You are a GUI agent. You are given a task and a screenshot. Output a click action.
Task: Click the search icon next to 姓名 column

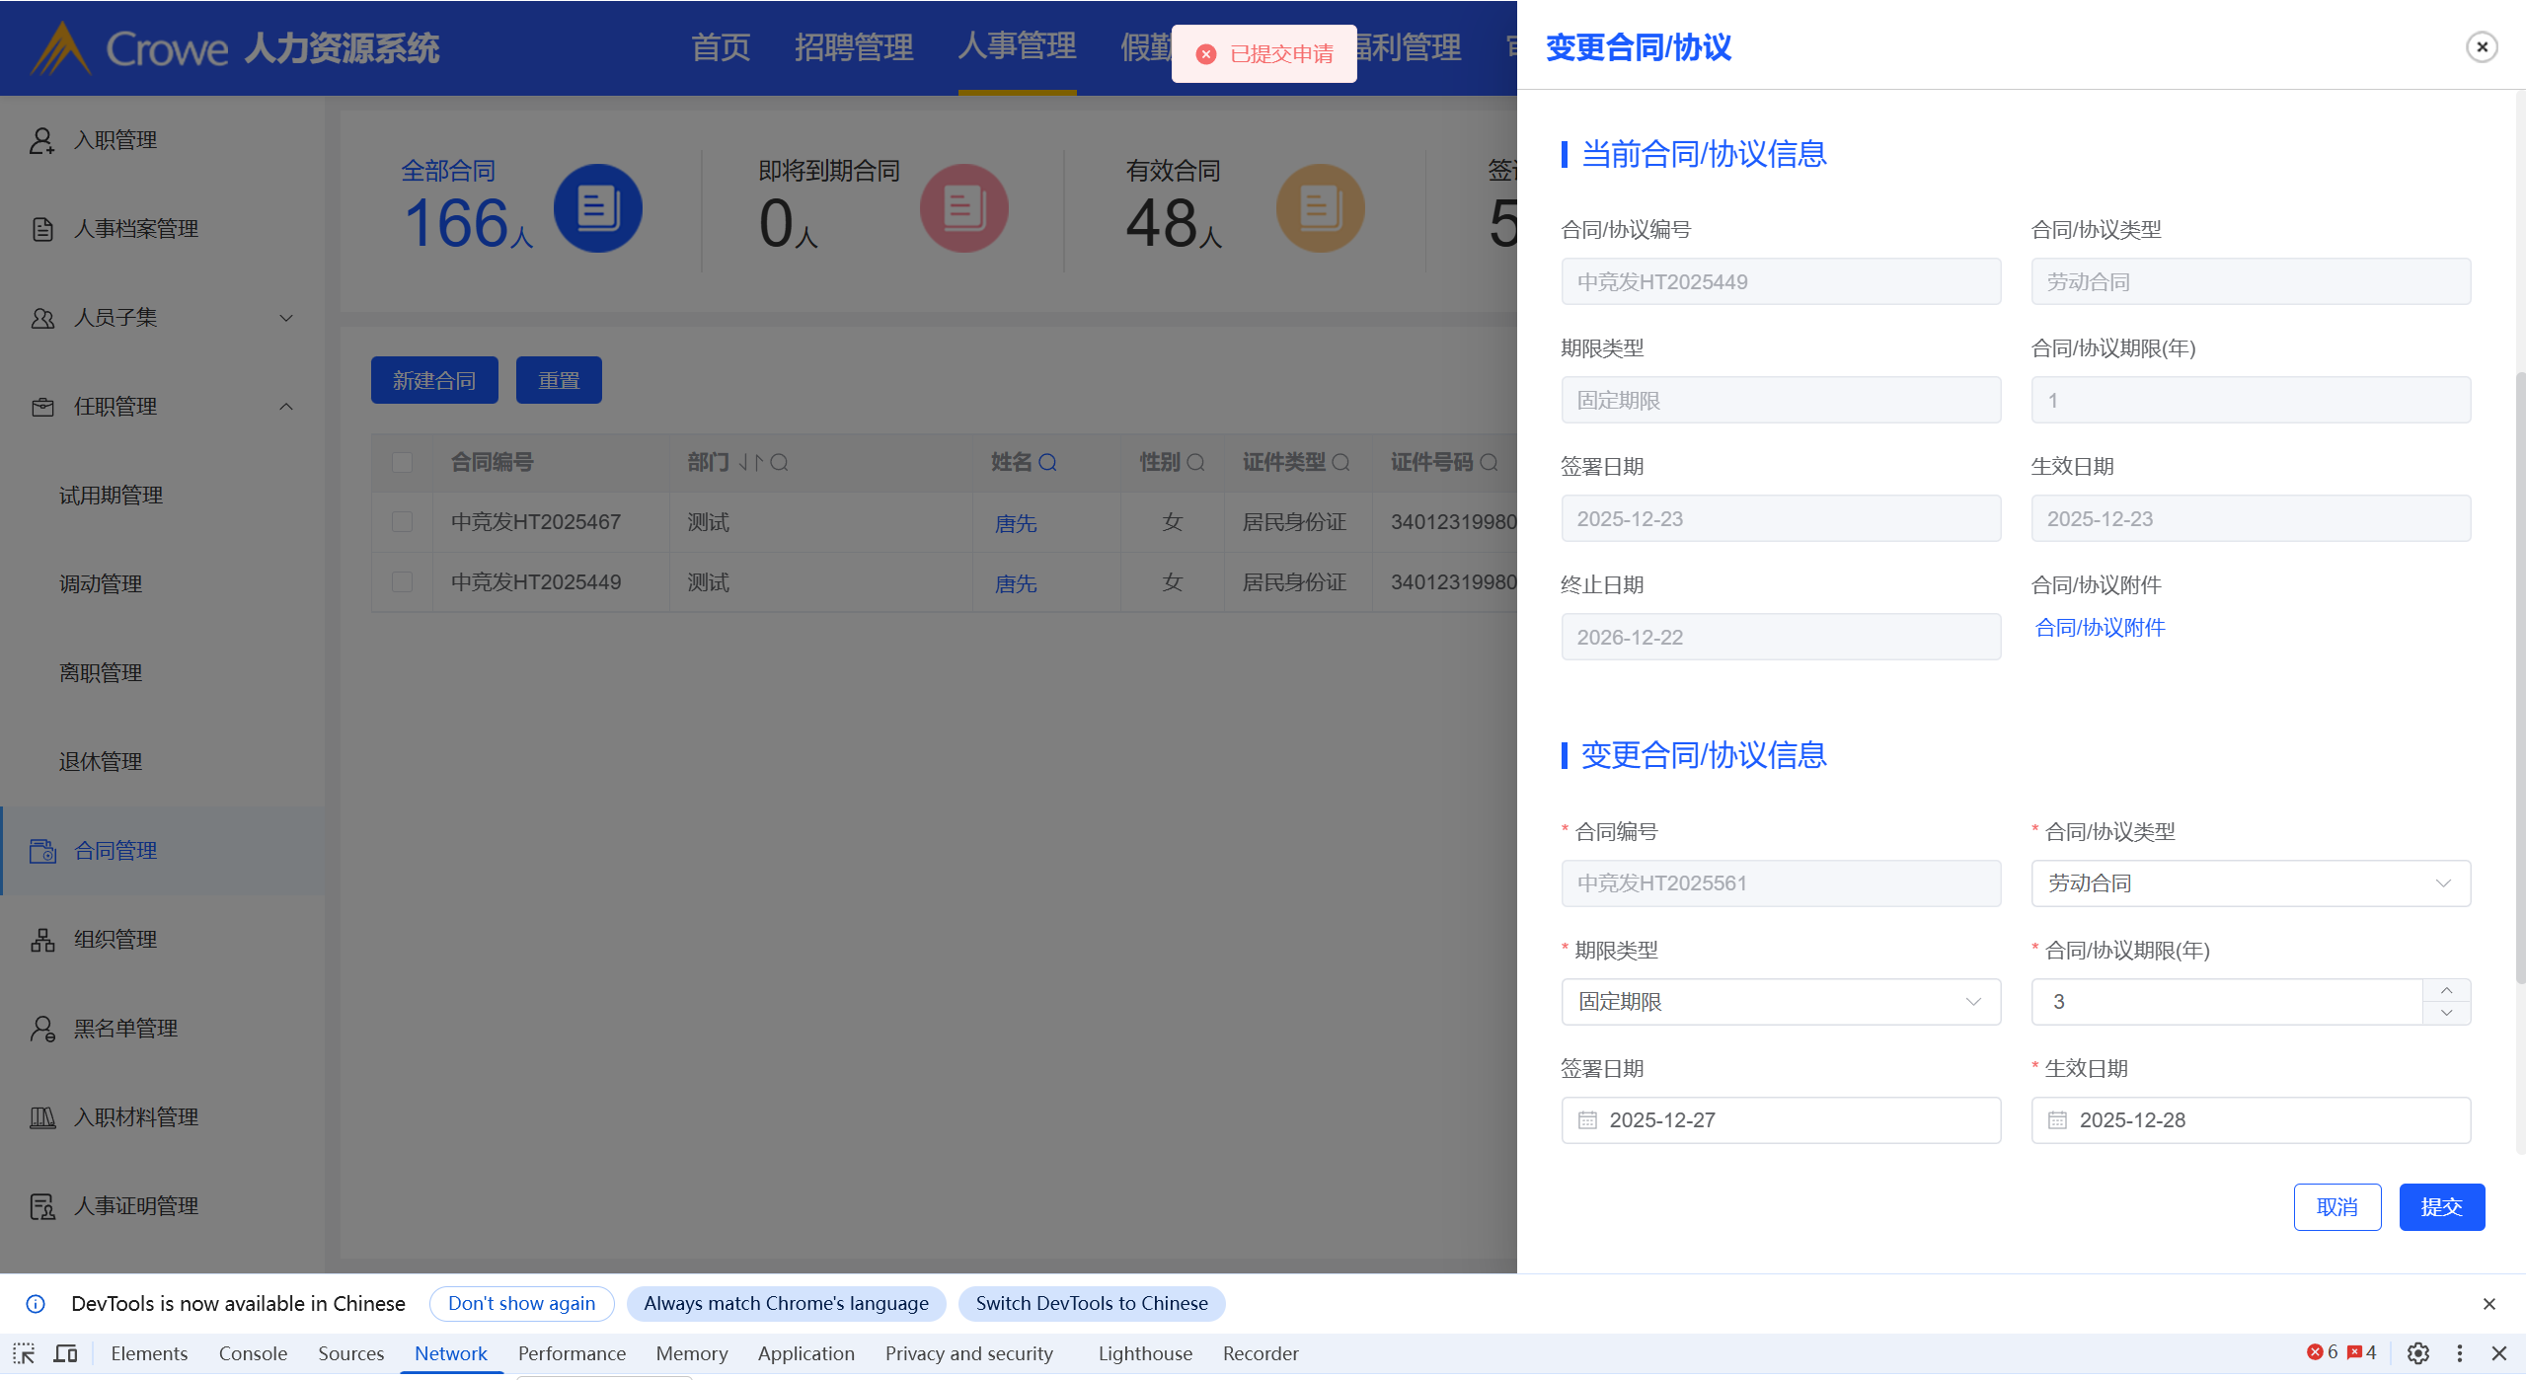click(x=1047, y=462)
